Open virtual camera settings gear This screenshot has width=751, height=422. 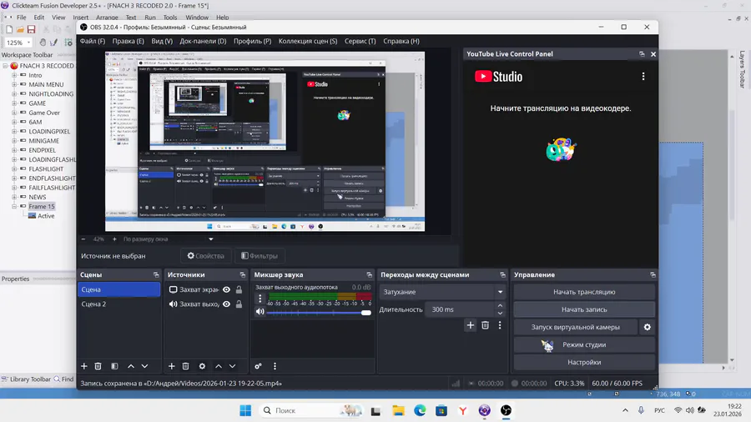pyautogui.click(x=647, y=327)
